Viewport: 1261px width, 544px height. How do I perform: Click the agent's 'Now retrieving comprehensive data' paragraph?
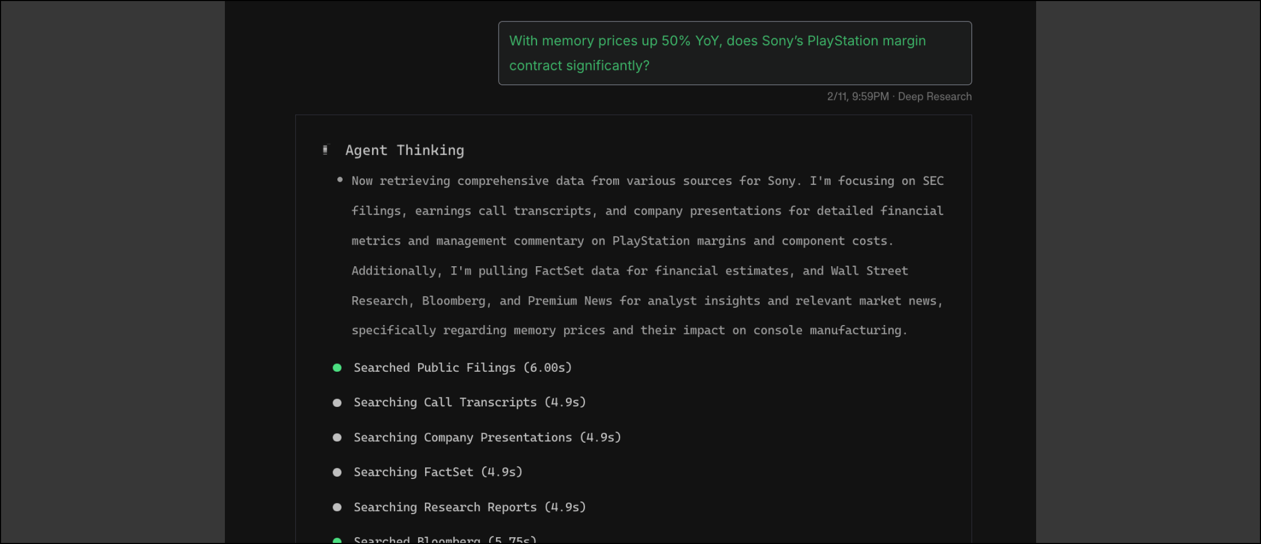pos(647,256)
